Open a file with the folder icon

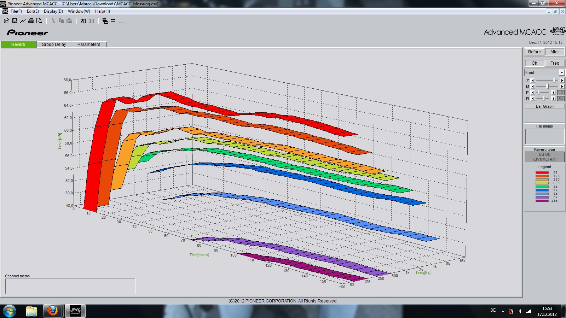pyautogui.click(x=6, y=21)
